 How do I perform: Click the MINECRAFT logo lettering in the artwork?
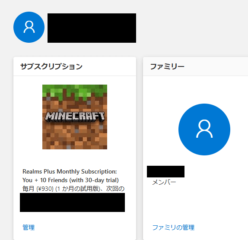(75, 117)
